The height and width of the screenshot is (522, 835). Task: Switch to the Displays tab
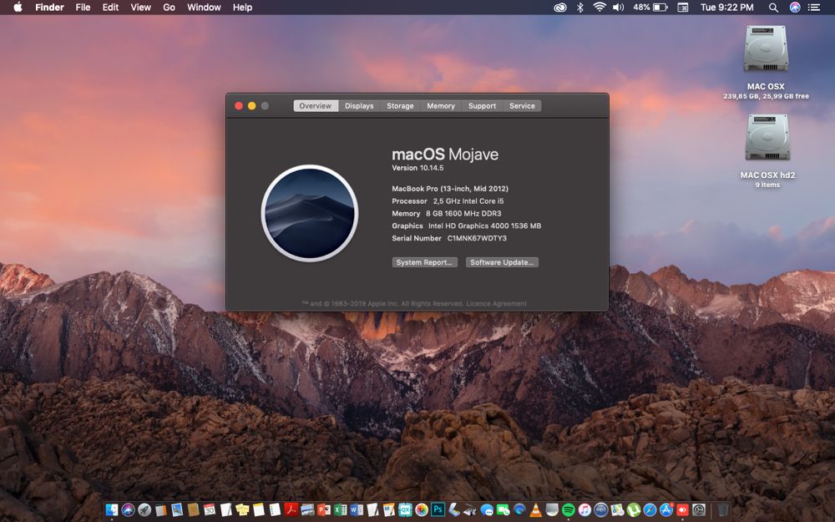point(359,106)
